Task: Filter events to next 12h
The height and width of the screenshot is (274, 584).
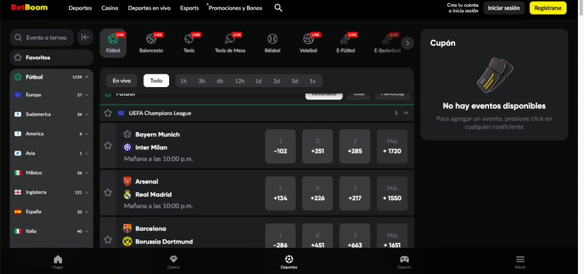Action: click(x=240, y=81)
